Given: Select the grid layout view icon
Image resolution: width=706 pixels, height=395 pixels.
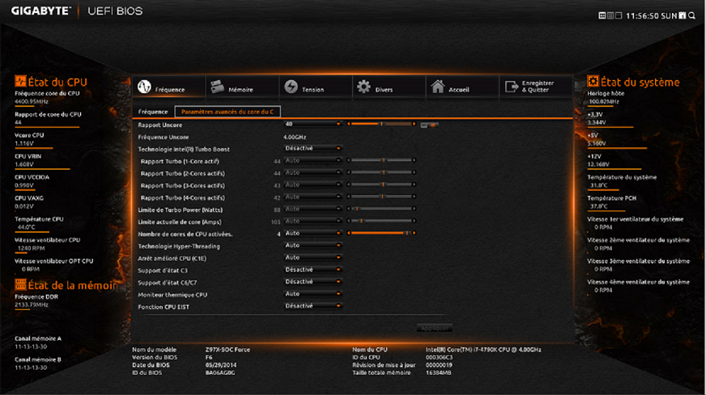Looking at the screenshot, I should [x=610, y=15].
